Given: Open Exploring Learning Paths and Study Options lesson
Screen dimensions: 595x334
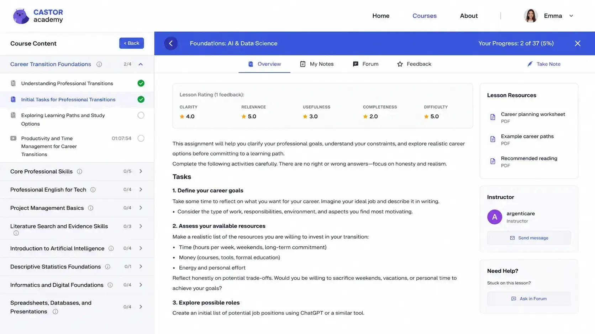Looking at the screenshot, I should (x=63, y=120).
